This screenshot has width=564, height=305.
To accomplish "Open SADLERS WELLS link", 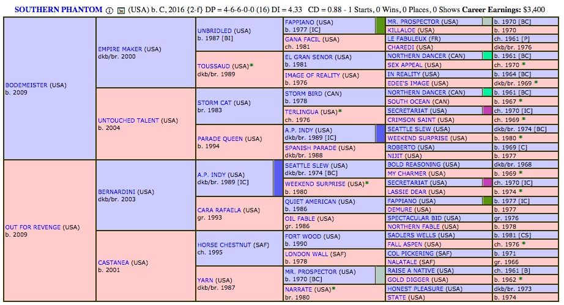I will tap(411, 235).
